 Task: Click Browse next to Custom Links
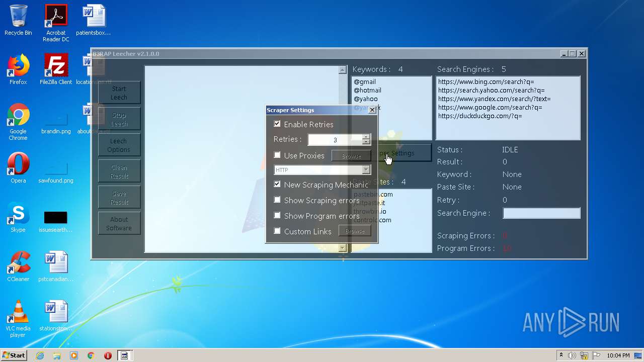pyautogui.click(x=355, y=231)
